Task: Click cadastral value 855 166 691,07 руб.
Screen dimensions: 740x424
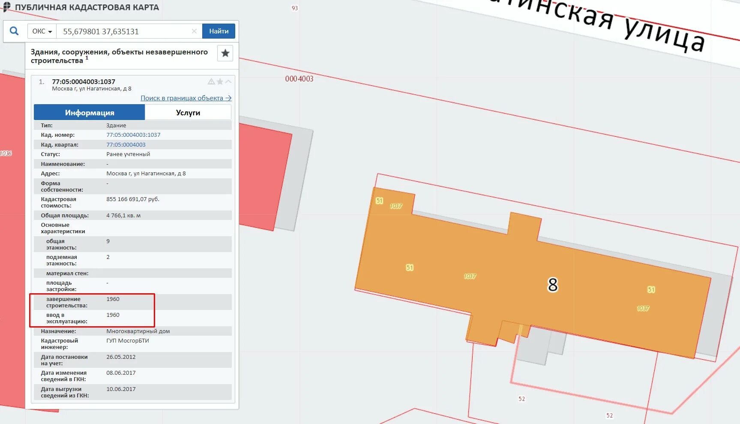Action: point(133,199)
